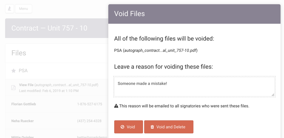Open the View File link
The height and width of the screenshot is (138, 284).
pyautogui.click(x=26, y=85)
